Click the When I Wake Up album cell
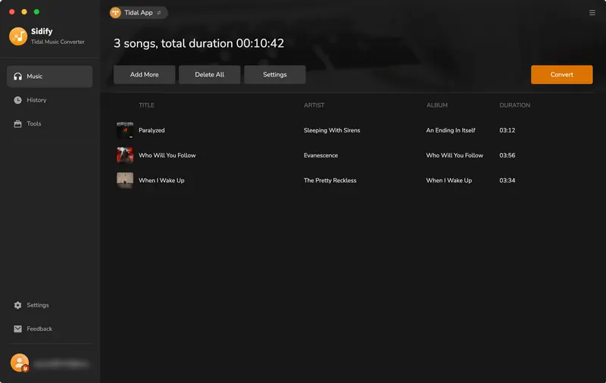606x383 pixels. [x=448, y=180]
